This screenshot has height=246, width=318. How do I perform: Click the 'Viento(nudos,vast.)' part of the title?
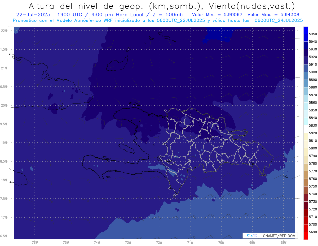251,6
